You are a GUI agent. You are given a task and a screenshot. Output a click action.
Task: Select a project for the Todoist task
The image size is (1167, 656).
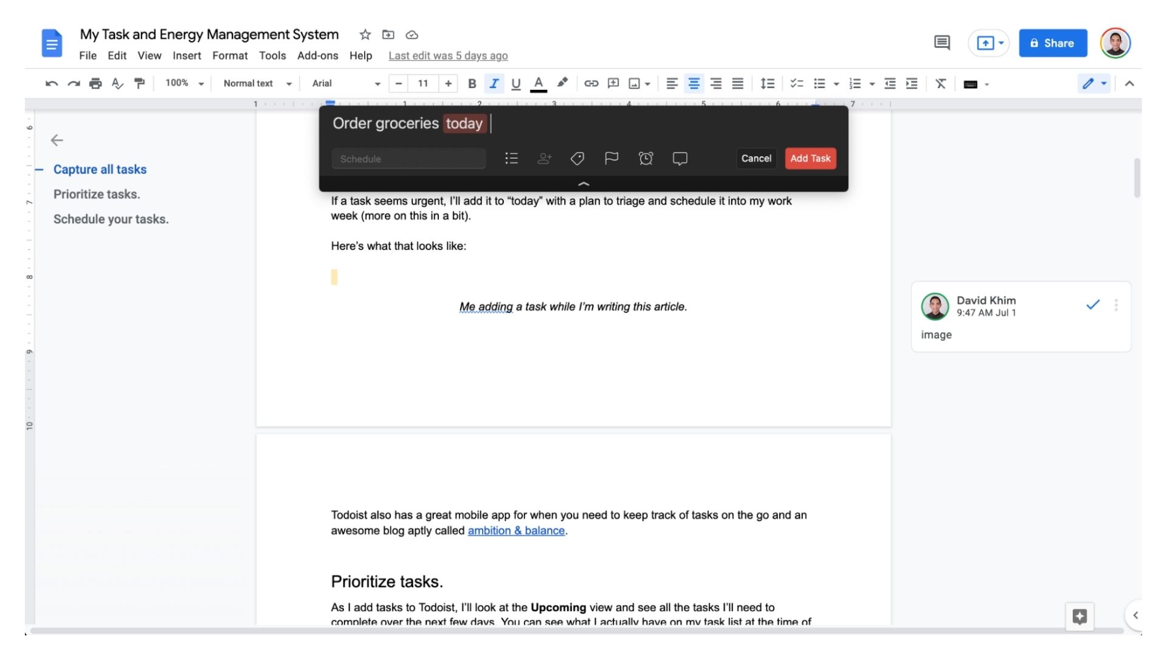pyautogui.click(x=511, y=159)
